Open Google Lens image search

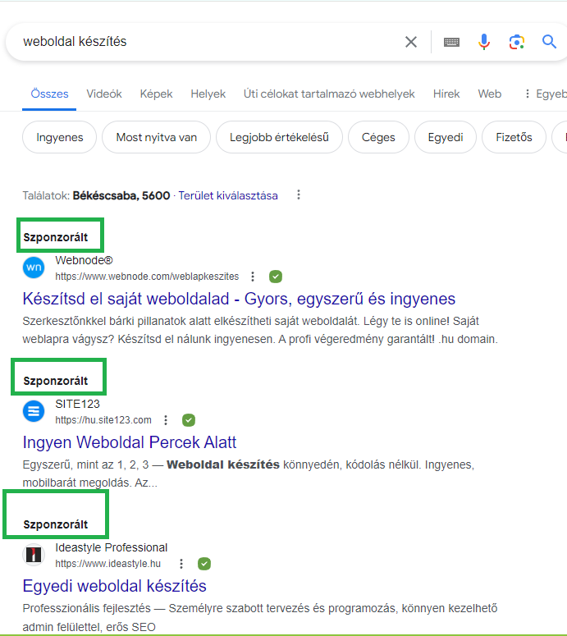(516, 42)
